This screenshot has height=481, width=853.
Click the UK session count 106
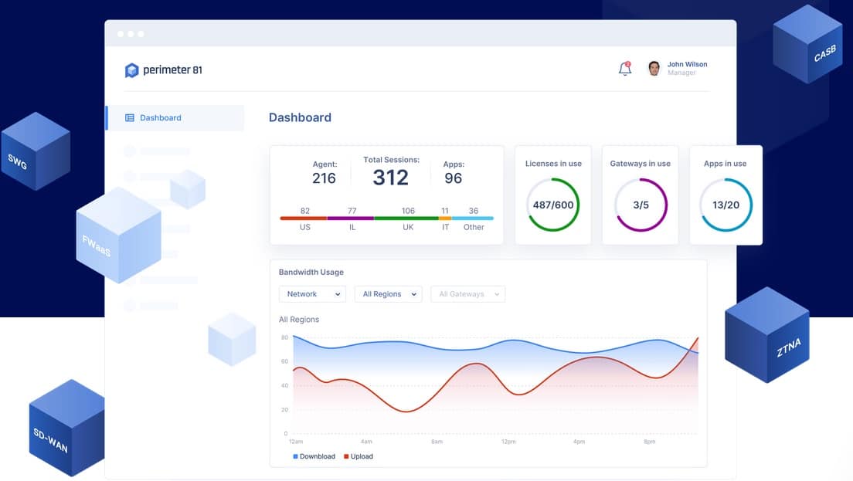pyautogui.click(x=408, y=211)
